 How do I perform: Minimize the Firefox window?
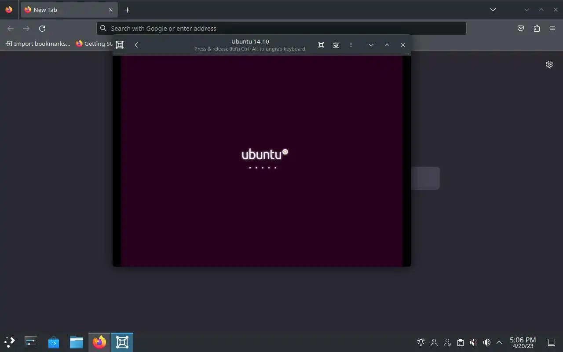click(526, 10)
